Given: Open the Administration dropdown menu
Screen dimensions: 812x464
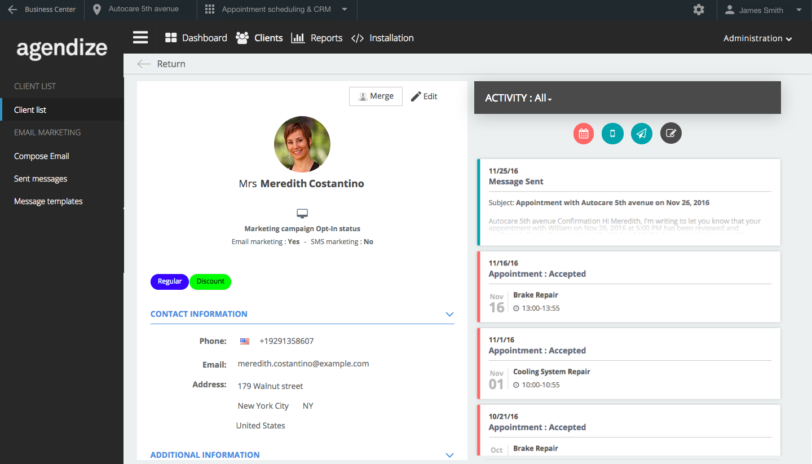Looking at the screenshot, I should pos(757,38).
